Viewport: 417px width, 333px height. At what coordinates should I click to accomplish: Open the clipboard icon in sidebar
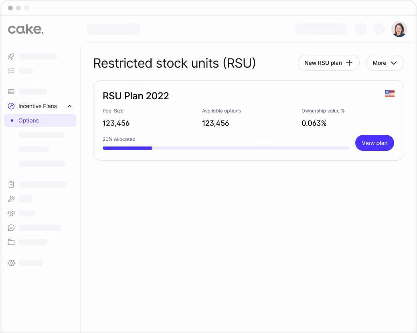pos(11,184)
